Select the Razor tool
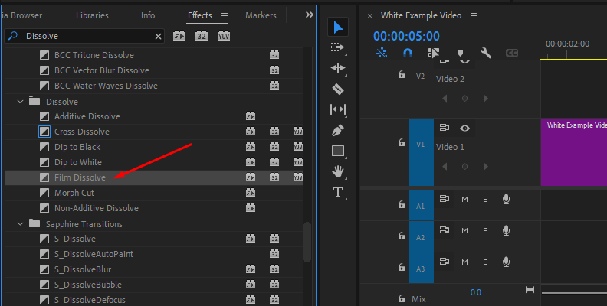This screenshot has width=607, height=306. (338, 89)
